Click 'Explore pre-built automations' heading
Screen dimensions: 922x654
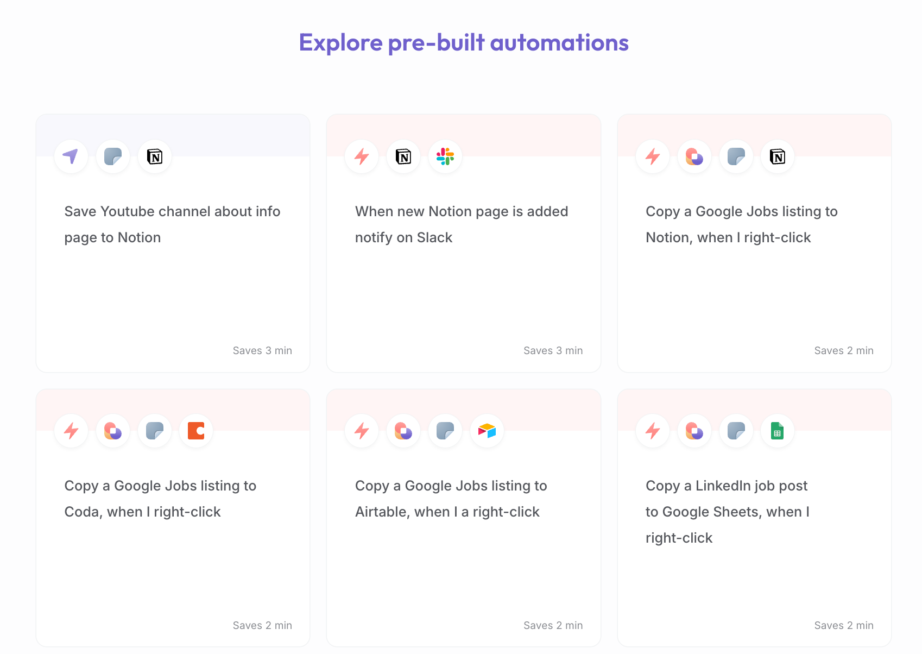tap(464, 42)
